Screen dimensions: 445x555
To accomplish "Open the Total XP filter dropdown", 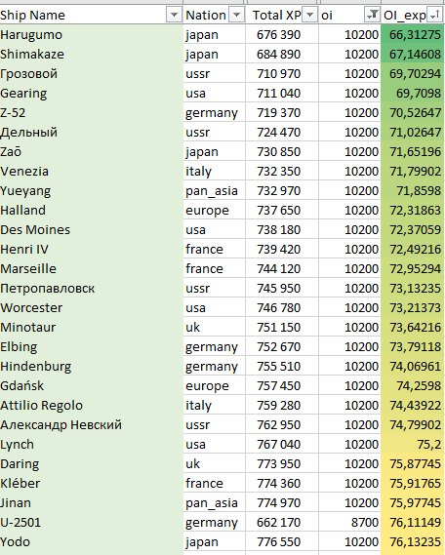I will tap(309, 15).
